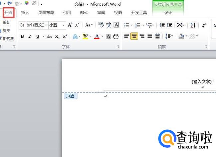
Task: Open the Aa change case menu
Action: pyautogui.click(x=89, y=25)
